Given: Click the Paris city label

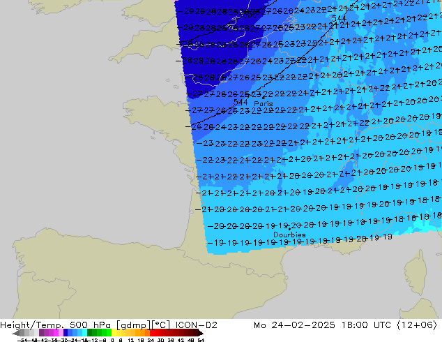Looking at the screenshot, I should [x=264, y=103].
